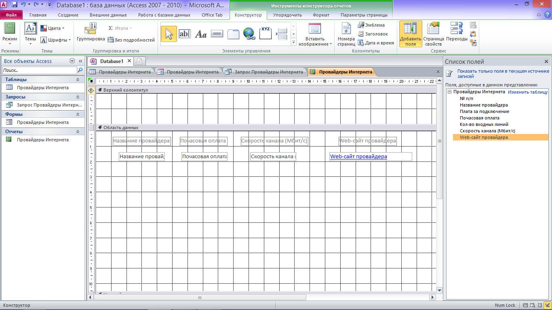
Task: Collapse the Отчеты group
Action: click(42, 132)
